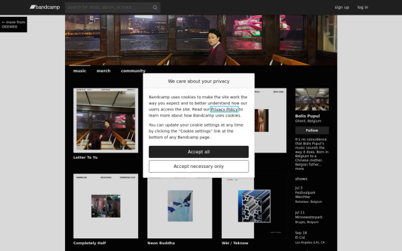
Task: Expand the bio with the more link
Action: tap(299, 169)
